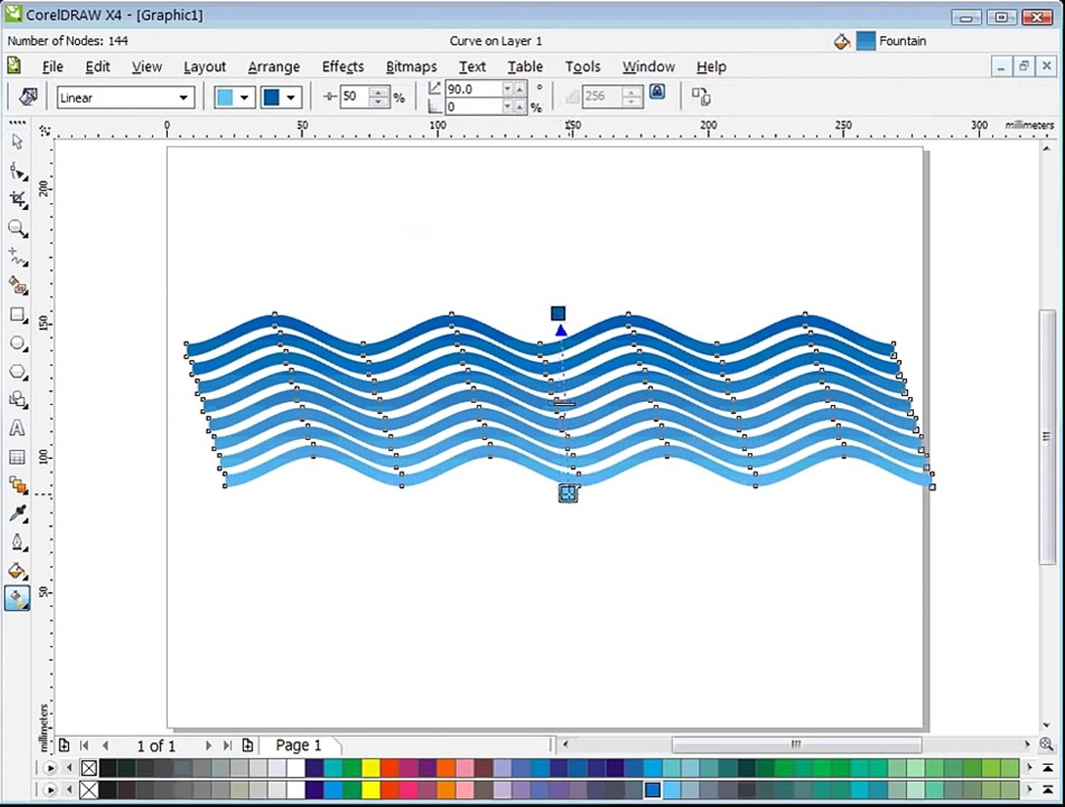Select the Crop tool
This screenshot has height=807, width=1065.
(17, 199)
